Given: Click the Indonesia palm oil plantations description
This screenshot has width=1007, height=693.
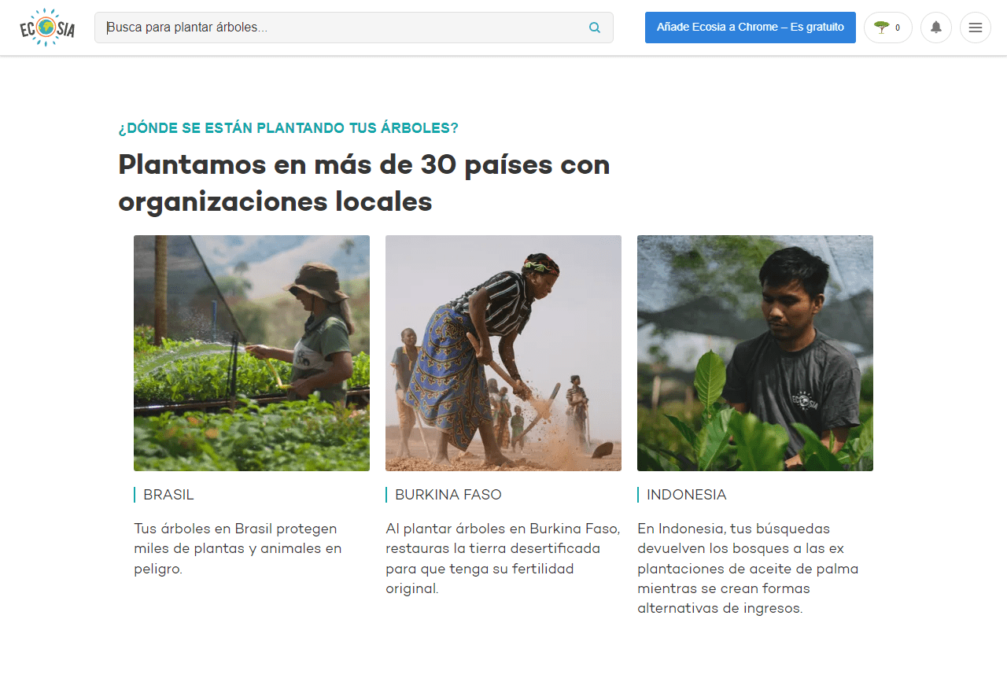Looking at the screenshot, I should [747, 568].
